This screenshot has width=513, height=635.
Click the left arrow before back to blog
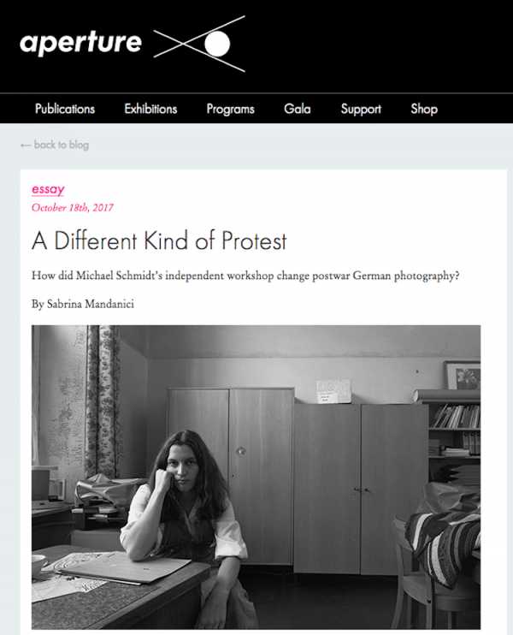25,145
